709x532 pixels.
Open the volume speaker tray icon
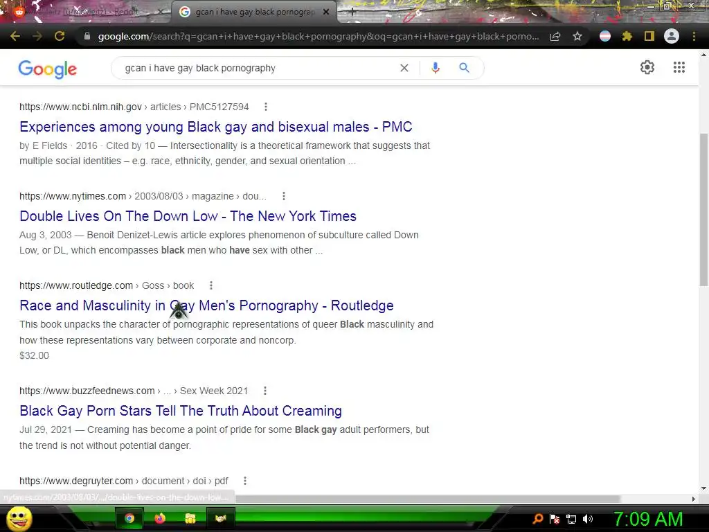[588, 519]
